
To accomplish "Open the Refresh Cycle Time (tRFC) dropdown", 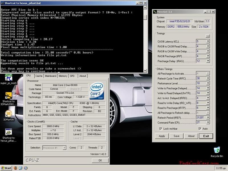I will pos(208,78).
